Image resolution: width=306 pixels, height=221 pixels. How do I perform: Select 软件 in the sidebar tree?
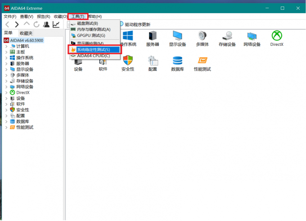21,104
